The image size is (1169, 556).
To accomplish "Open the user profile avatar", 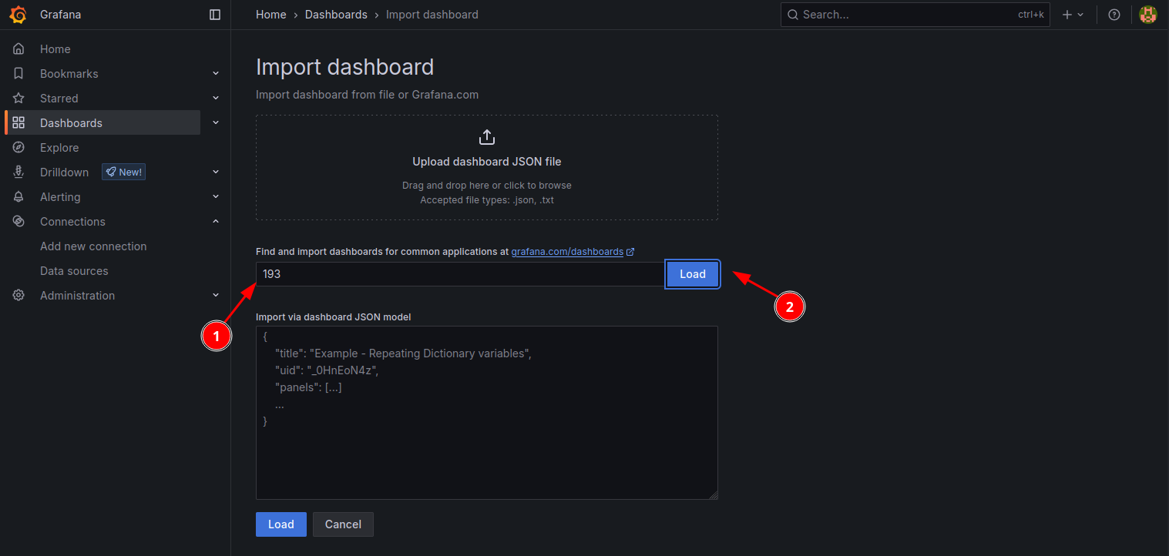I will [1147, 15].
